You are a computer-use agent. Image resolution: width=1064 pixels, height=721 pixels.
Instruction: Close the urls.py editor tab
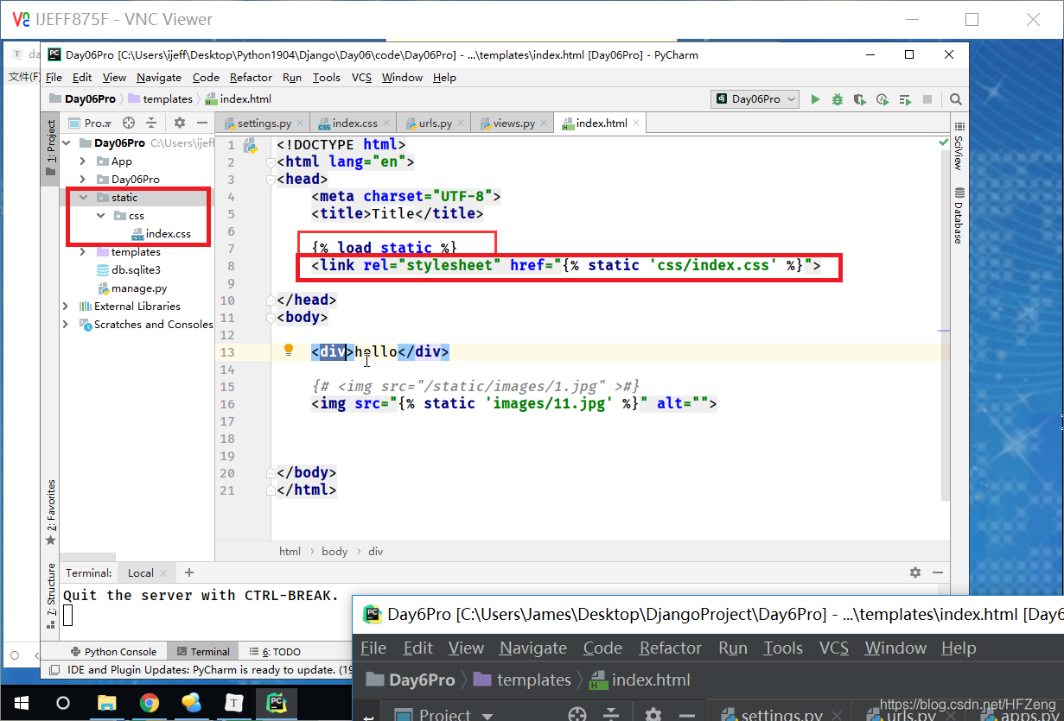[461, 123]
